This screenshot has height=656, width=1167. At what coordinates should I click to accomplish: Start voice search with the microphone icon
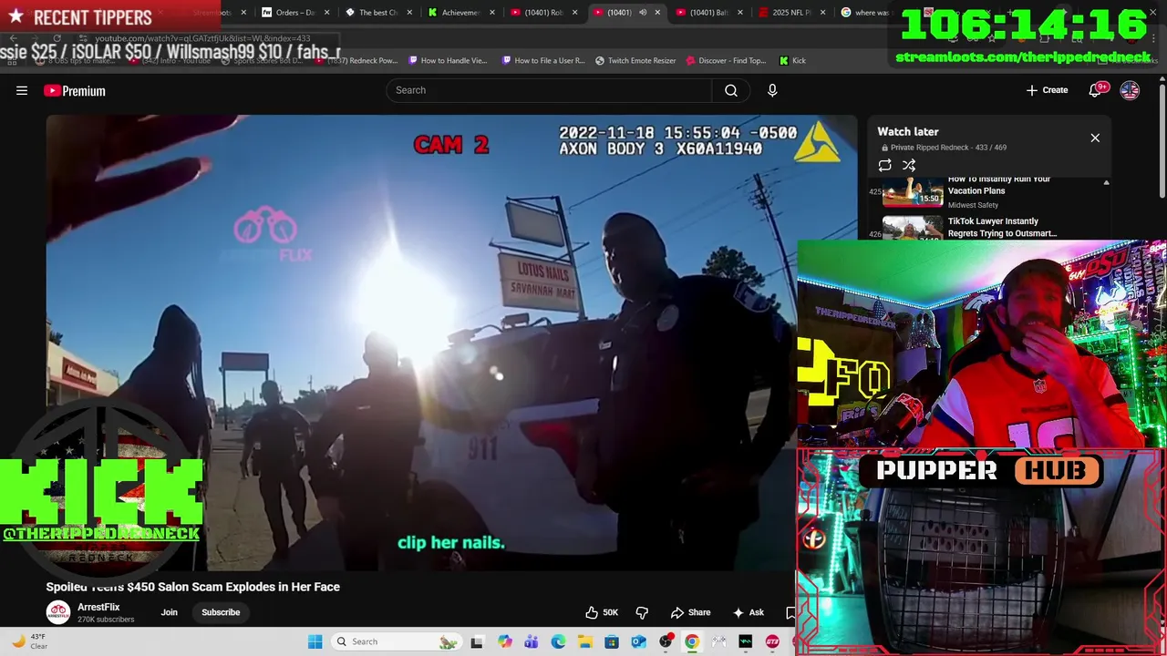point(772,90)
